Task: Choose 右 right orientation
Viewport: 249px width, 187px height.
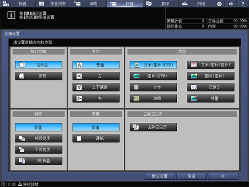Action: [x=96, y=98]
